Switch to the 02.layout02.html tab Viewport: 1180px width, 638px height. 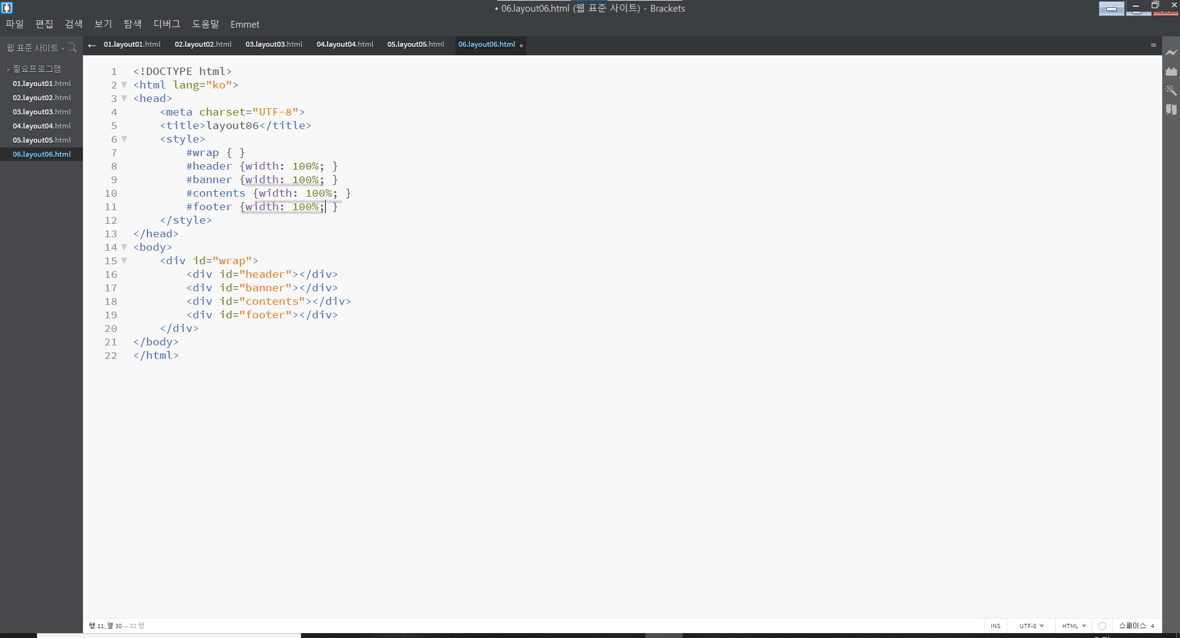click(203, 44)
